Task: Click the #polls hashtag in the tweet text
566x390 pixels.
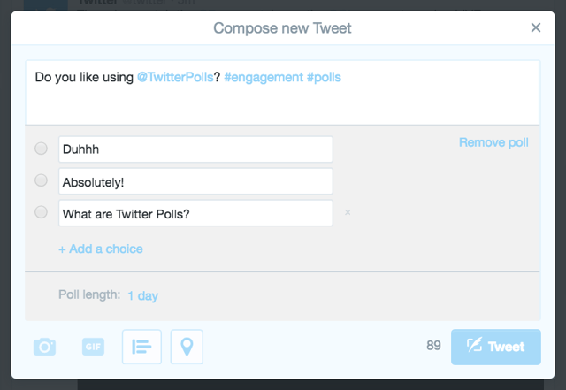Action: point(324,78)
